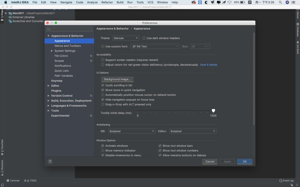This screenshot has height=187, width=300.
Task: Enable Automatically position mouse cursor option
Action: click(102, 95)
